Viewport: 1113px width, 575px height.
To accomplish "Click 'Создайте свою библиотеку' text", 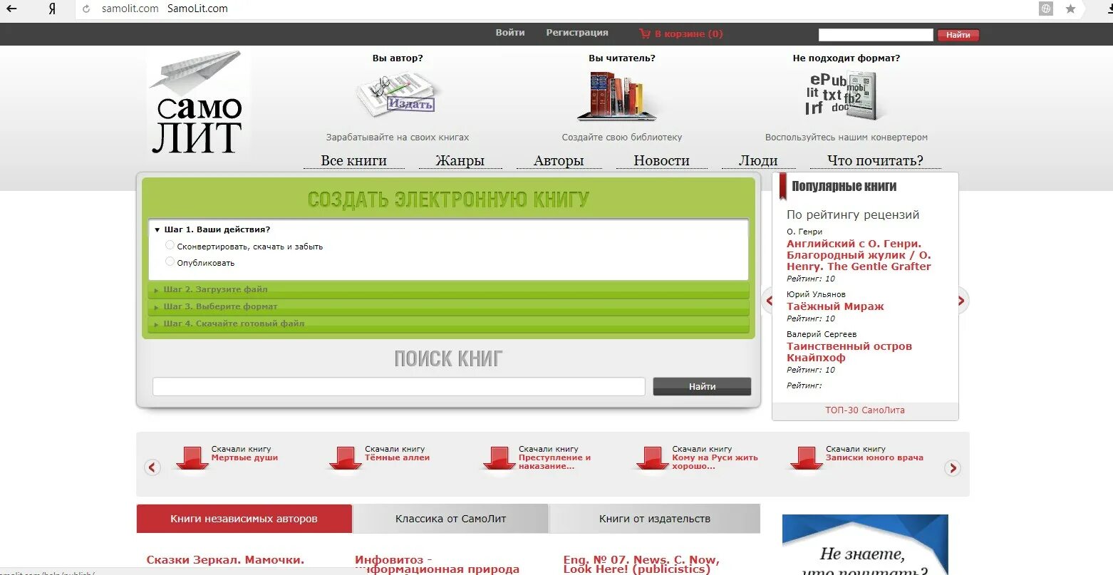I will click(x=622, y=138).
